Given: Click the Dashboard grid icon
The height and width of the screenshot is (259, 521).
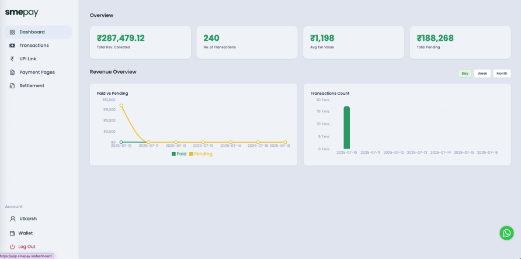Looking at the screenshot, I should point(12,32).
